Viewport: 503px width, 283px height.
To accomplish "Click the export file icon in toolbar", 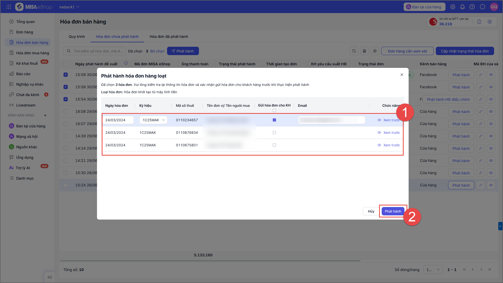I will (x=364, y=51).
